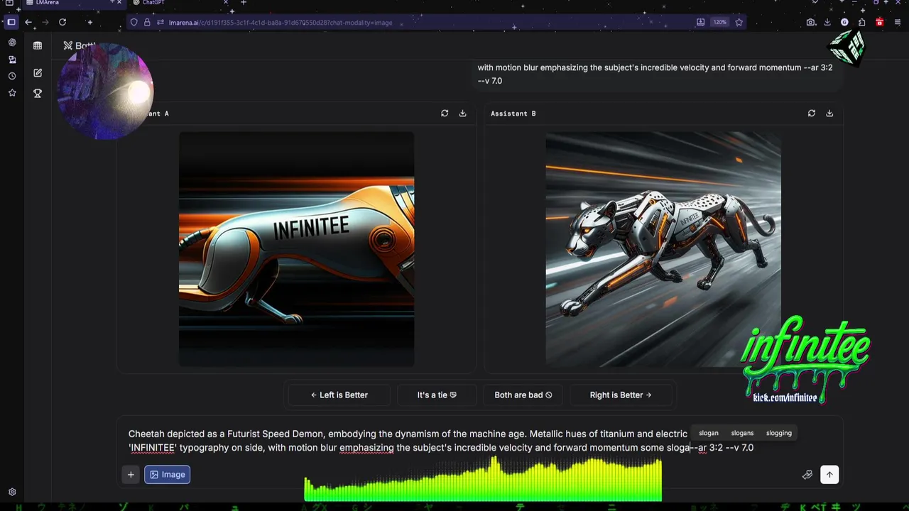Vote Both are bad

tap(523, 395)
